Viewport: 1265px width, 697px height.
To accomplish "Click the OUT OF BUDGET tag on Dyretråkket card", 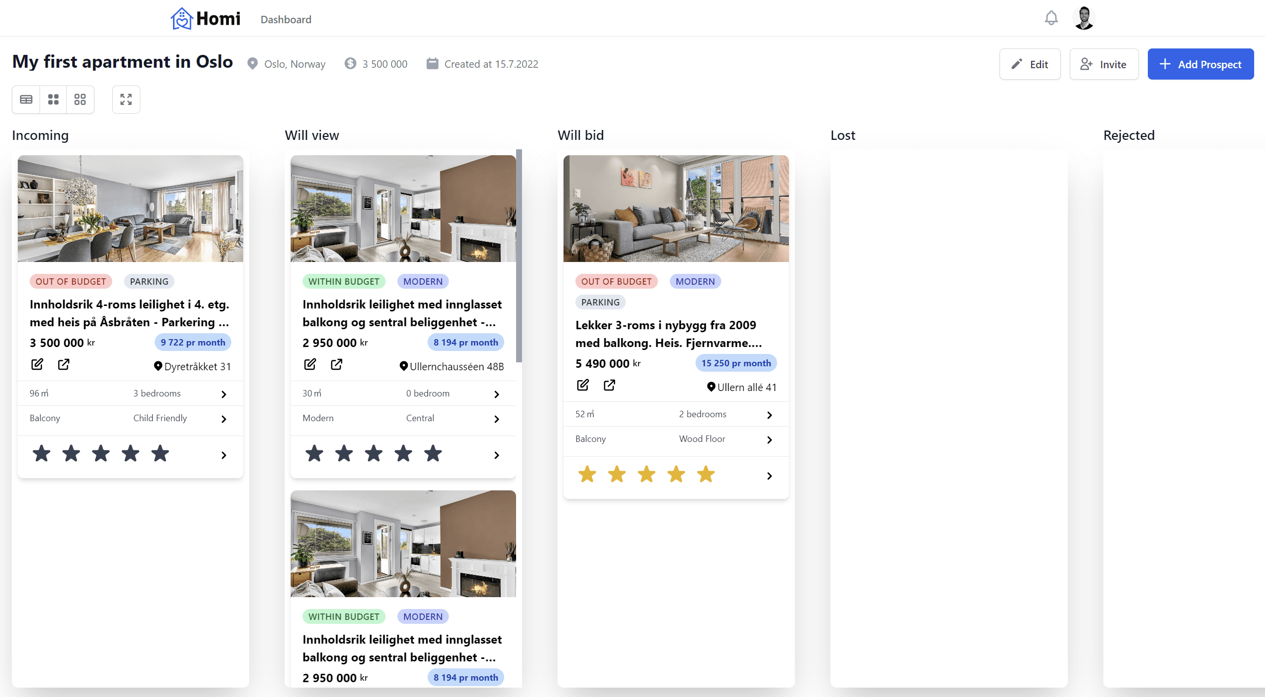I will coord(71,281).
